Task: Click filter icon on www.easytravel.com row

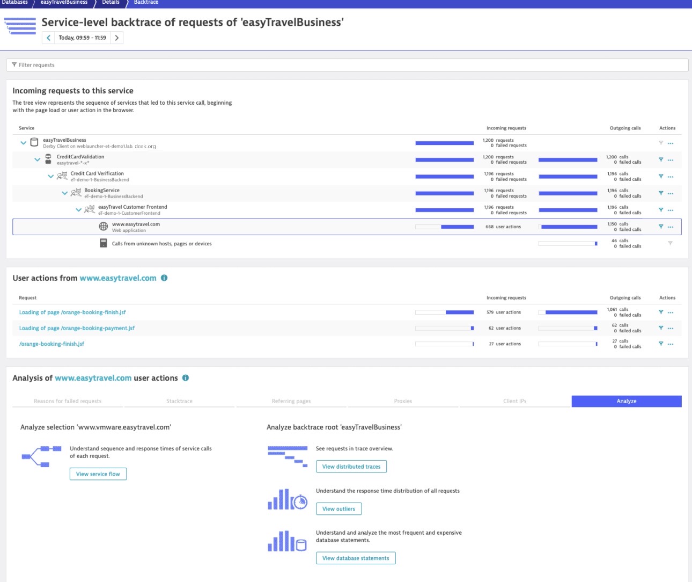Action: [661, 227]
